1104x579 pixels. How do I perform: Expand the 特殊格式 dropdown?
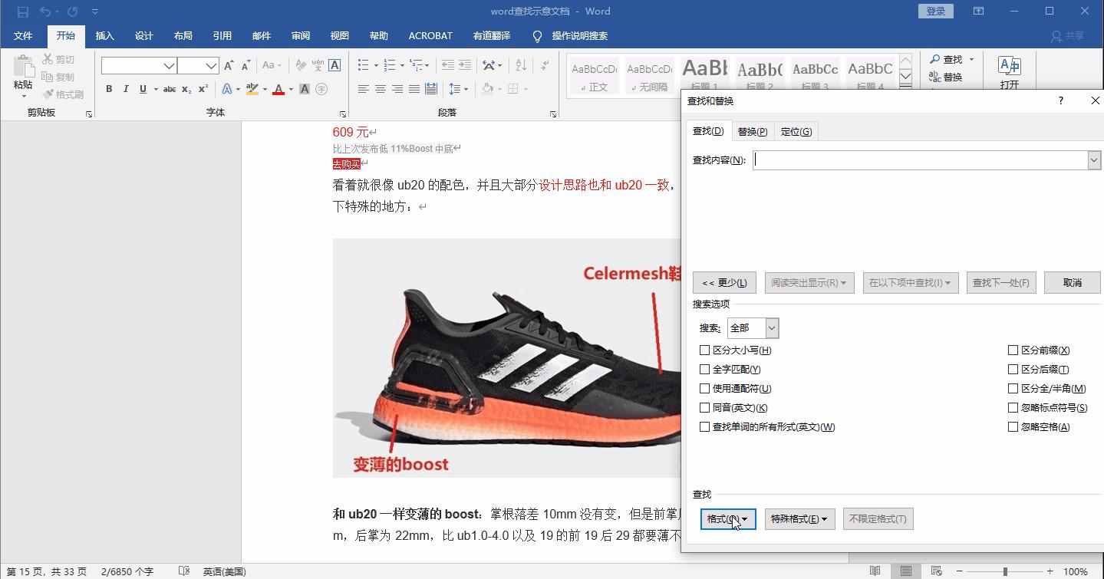point(799,518)
